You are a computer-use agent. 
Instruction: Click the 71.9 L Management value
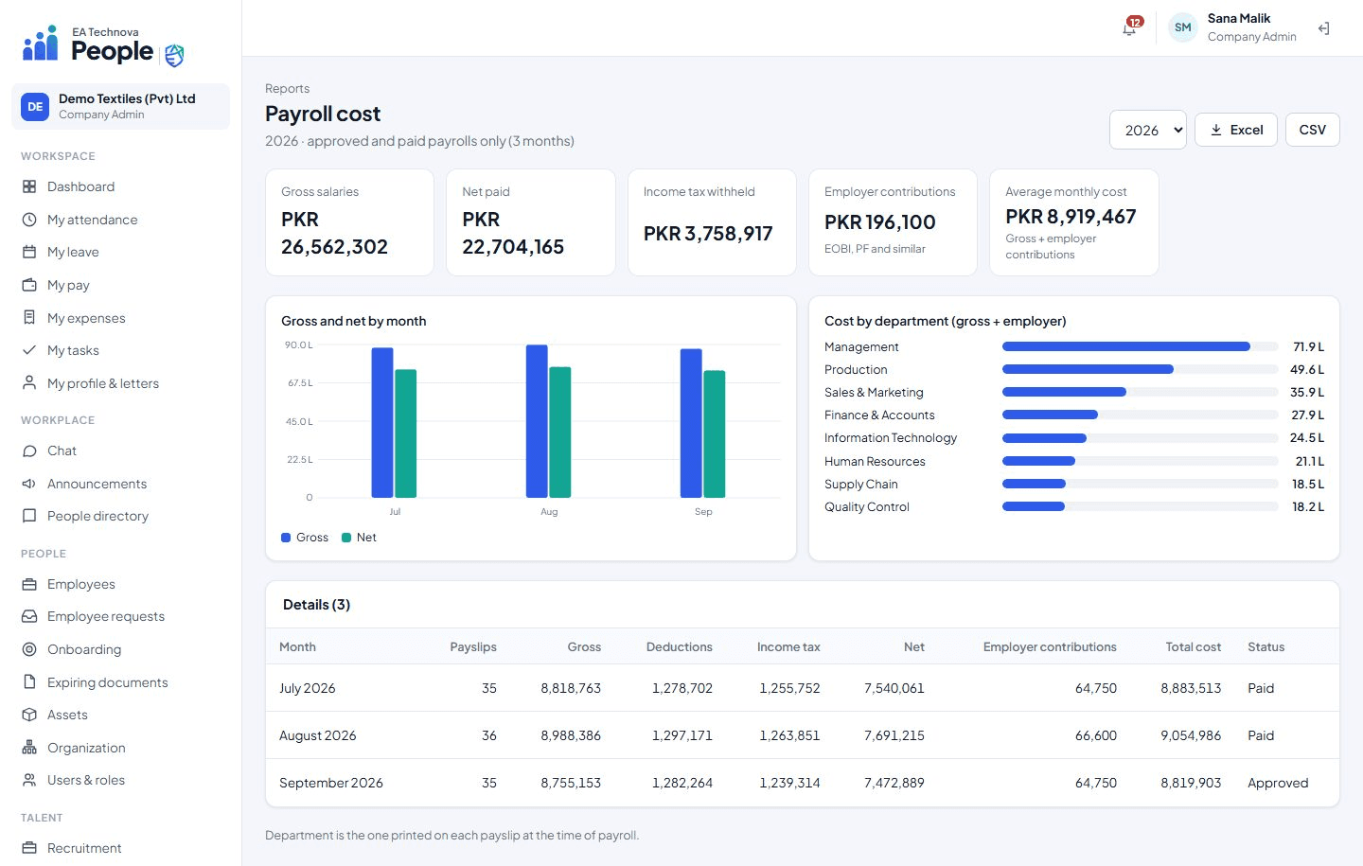[x=1308, y=346]
